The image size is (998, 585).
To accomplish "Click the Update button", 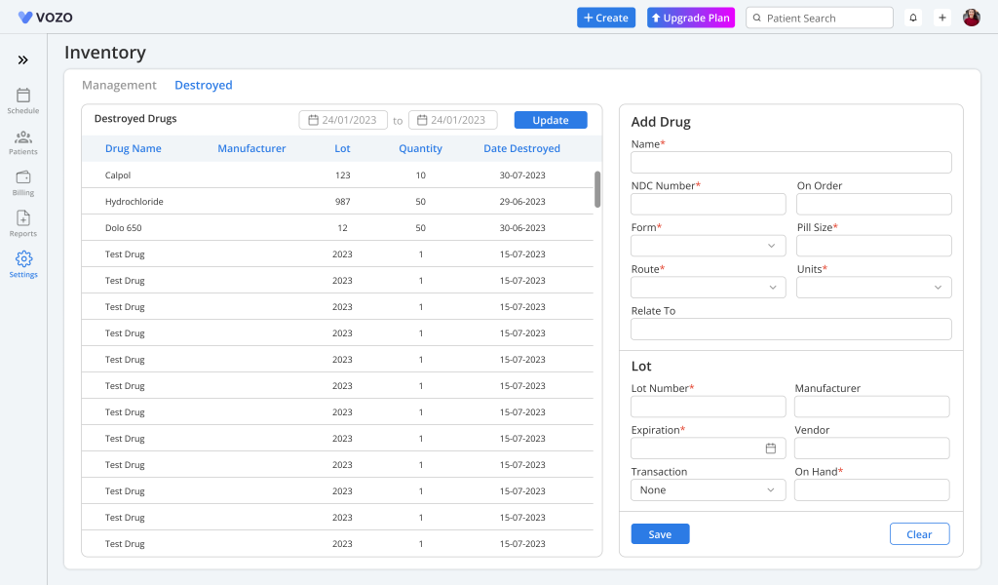I will pyautogui.click(x=551, y=120).
